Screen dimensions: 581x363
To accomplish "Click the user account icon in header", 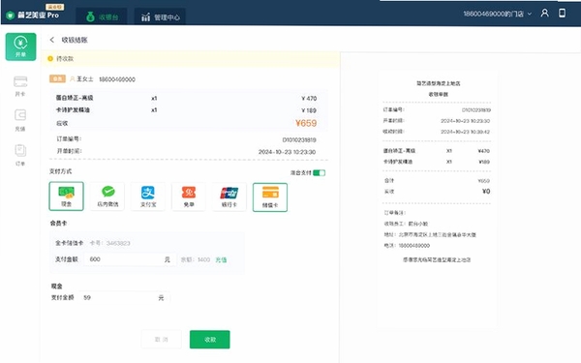I will click(544, 13).
